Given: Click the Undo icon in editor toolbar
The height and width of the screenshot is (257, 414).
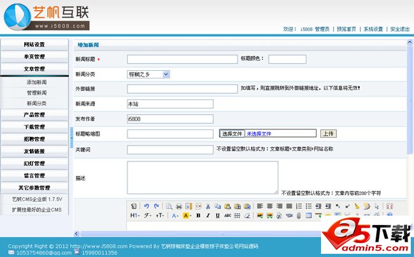Looking at the screenshot, I should [x=146, y=206].
